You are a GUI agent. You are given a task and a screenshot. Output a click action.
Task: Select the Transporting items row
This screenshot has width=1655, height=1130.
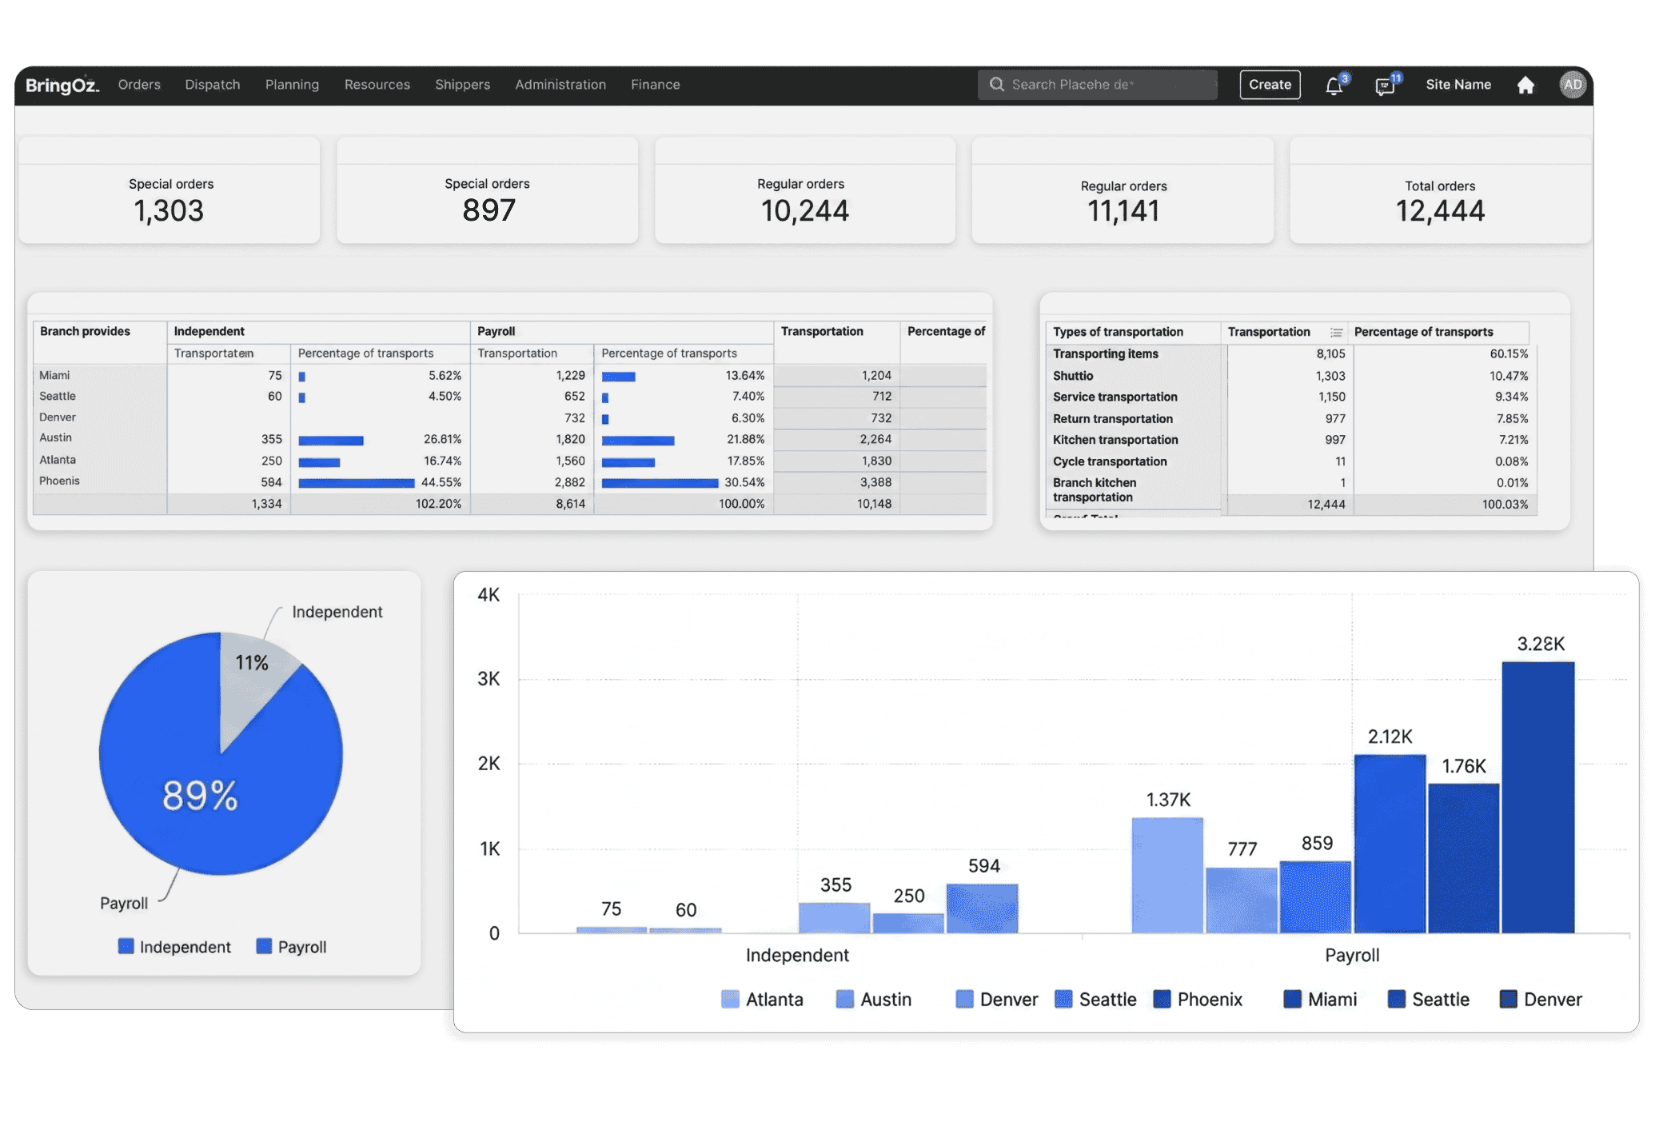click(x=1290, y=353)
